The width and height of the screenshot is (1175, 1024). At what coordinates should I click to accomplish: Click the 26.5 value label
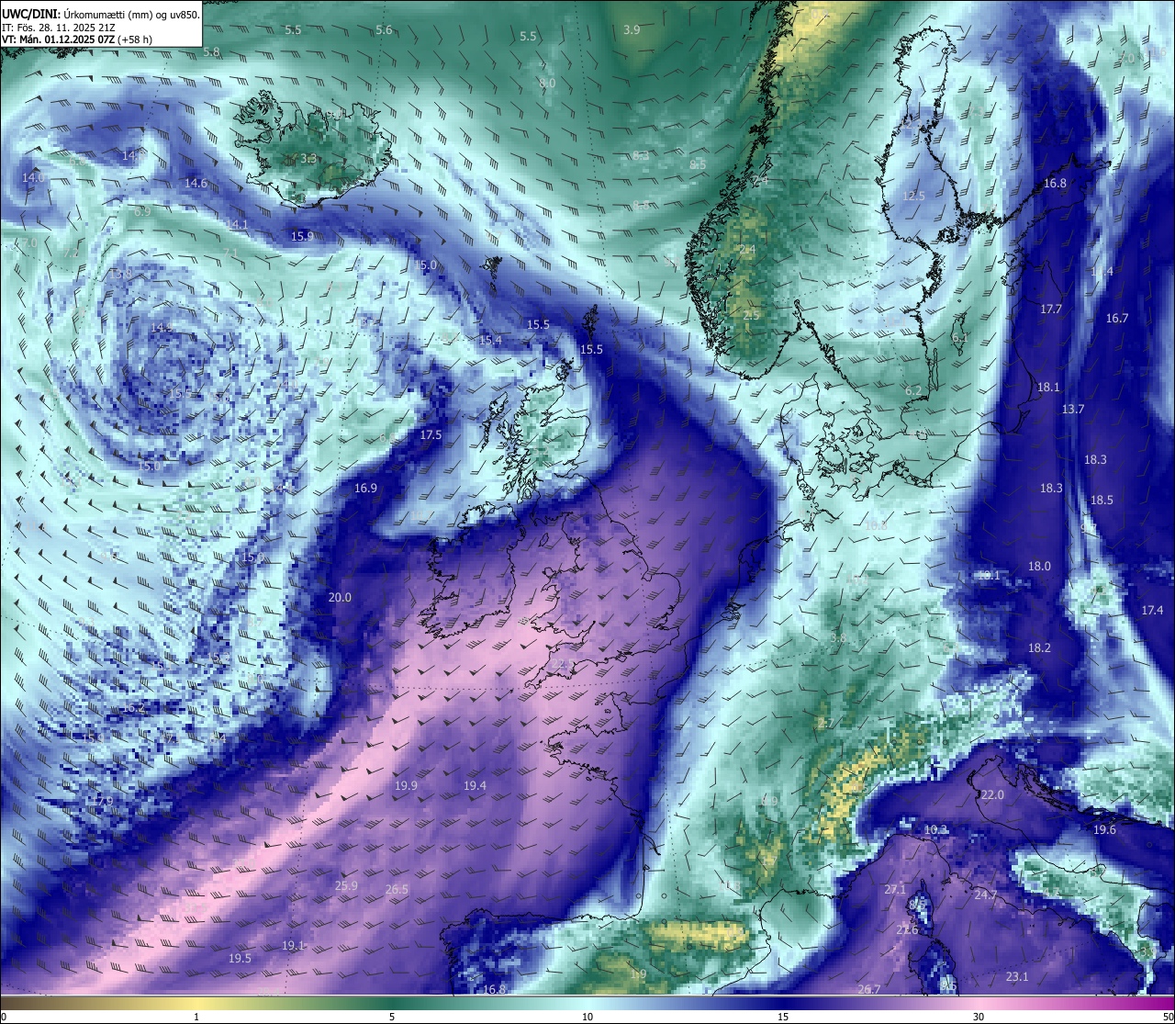[x=397, y=890]
